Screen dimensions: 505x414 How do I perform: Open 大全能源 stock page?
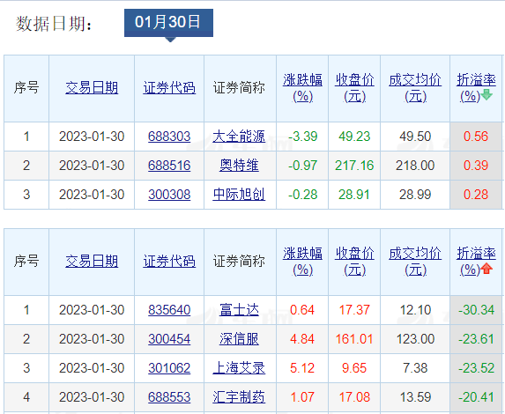pyautogui.click(x=239, y=137)
